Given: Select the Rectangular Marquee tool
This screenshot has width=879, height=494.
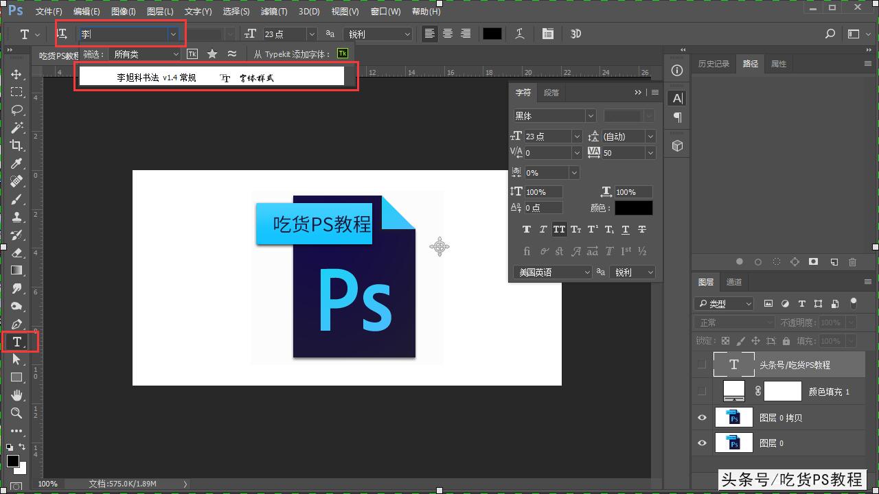Looking at the screenshot, I should pyautogui.click(x=16, y=92).
